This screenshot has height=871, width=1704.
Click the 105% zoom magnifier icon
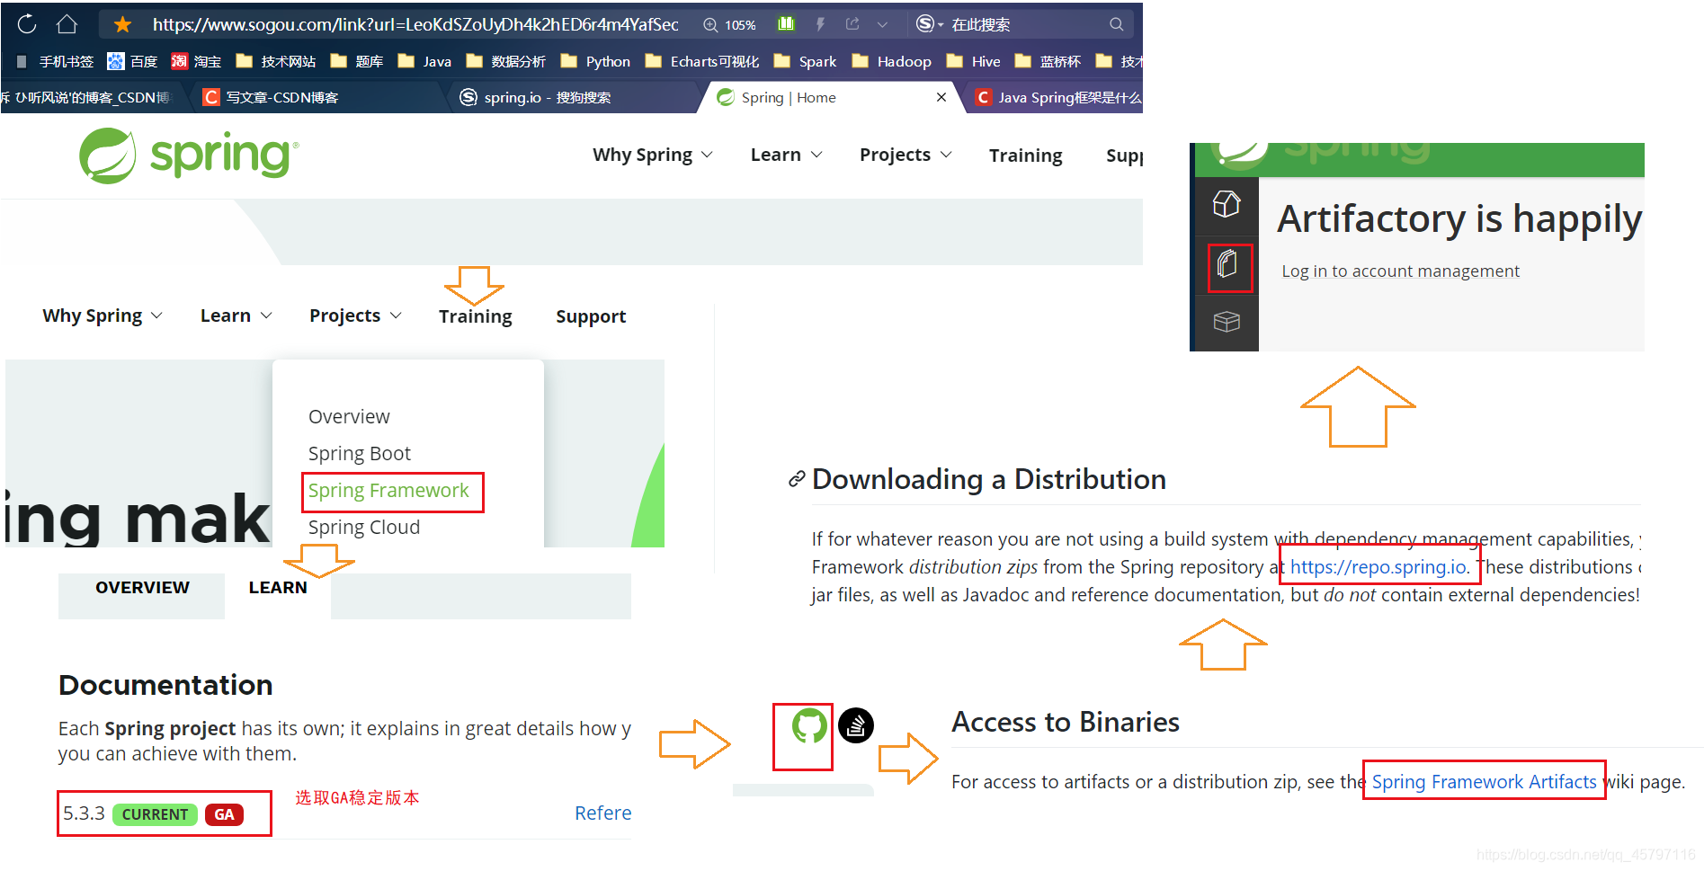(x=710, y=25)
